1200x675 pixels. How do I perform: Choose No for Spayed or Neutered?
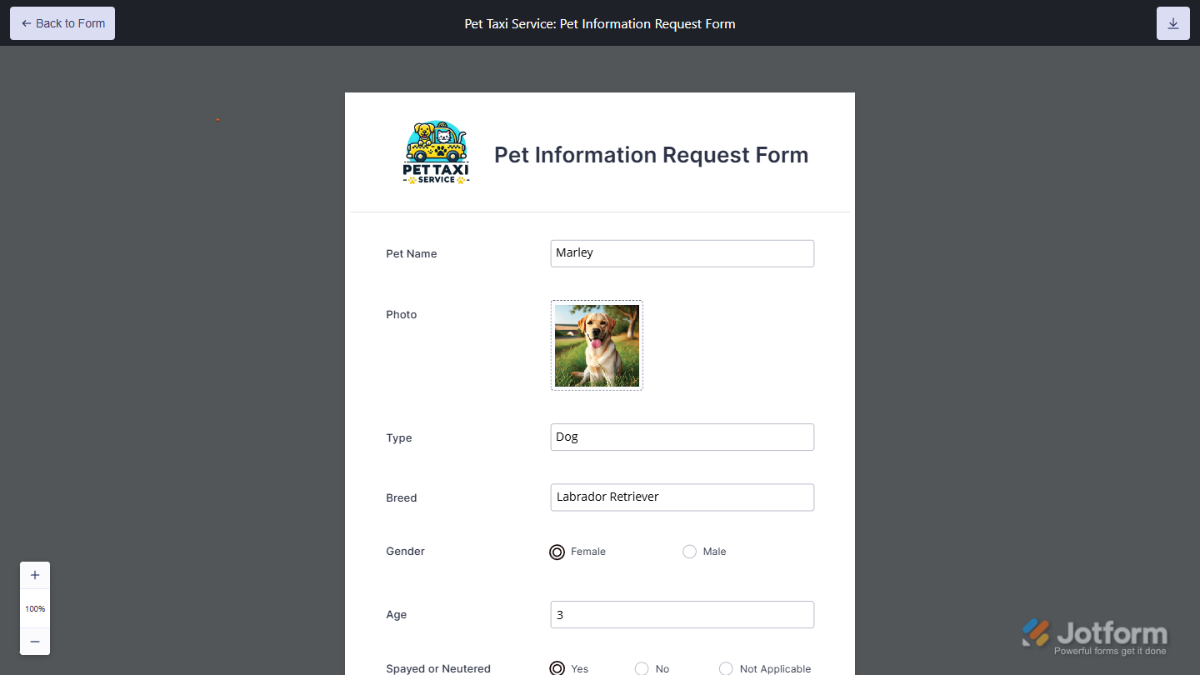coord(642,668)
